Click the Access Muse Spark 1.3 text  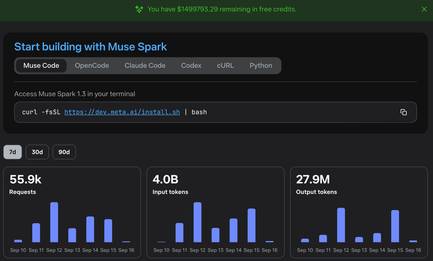75,94
